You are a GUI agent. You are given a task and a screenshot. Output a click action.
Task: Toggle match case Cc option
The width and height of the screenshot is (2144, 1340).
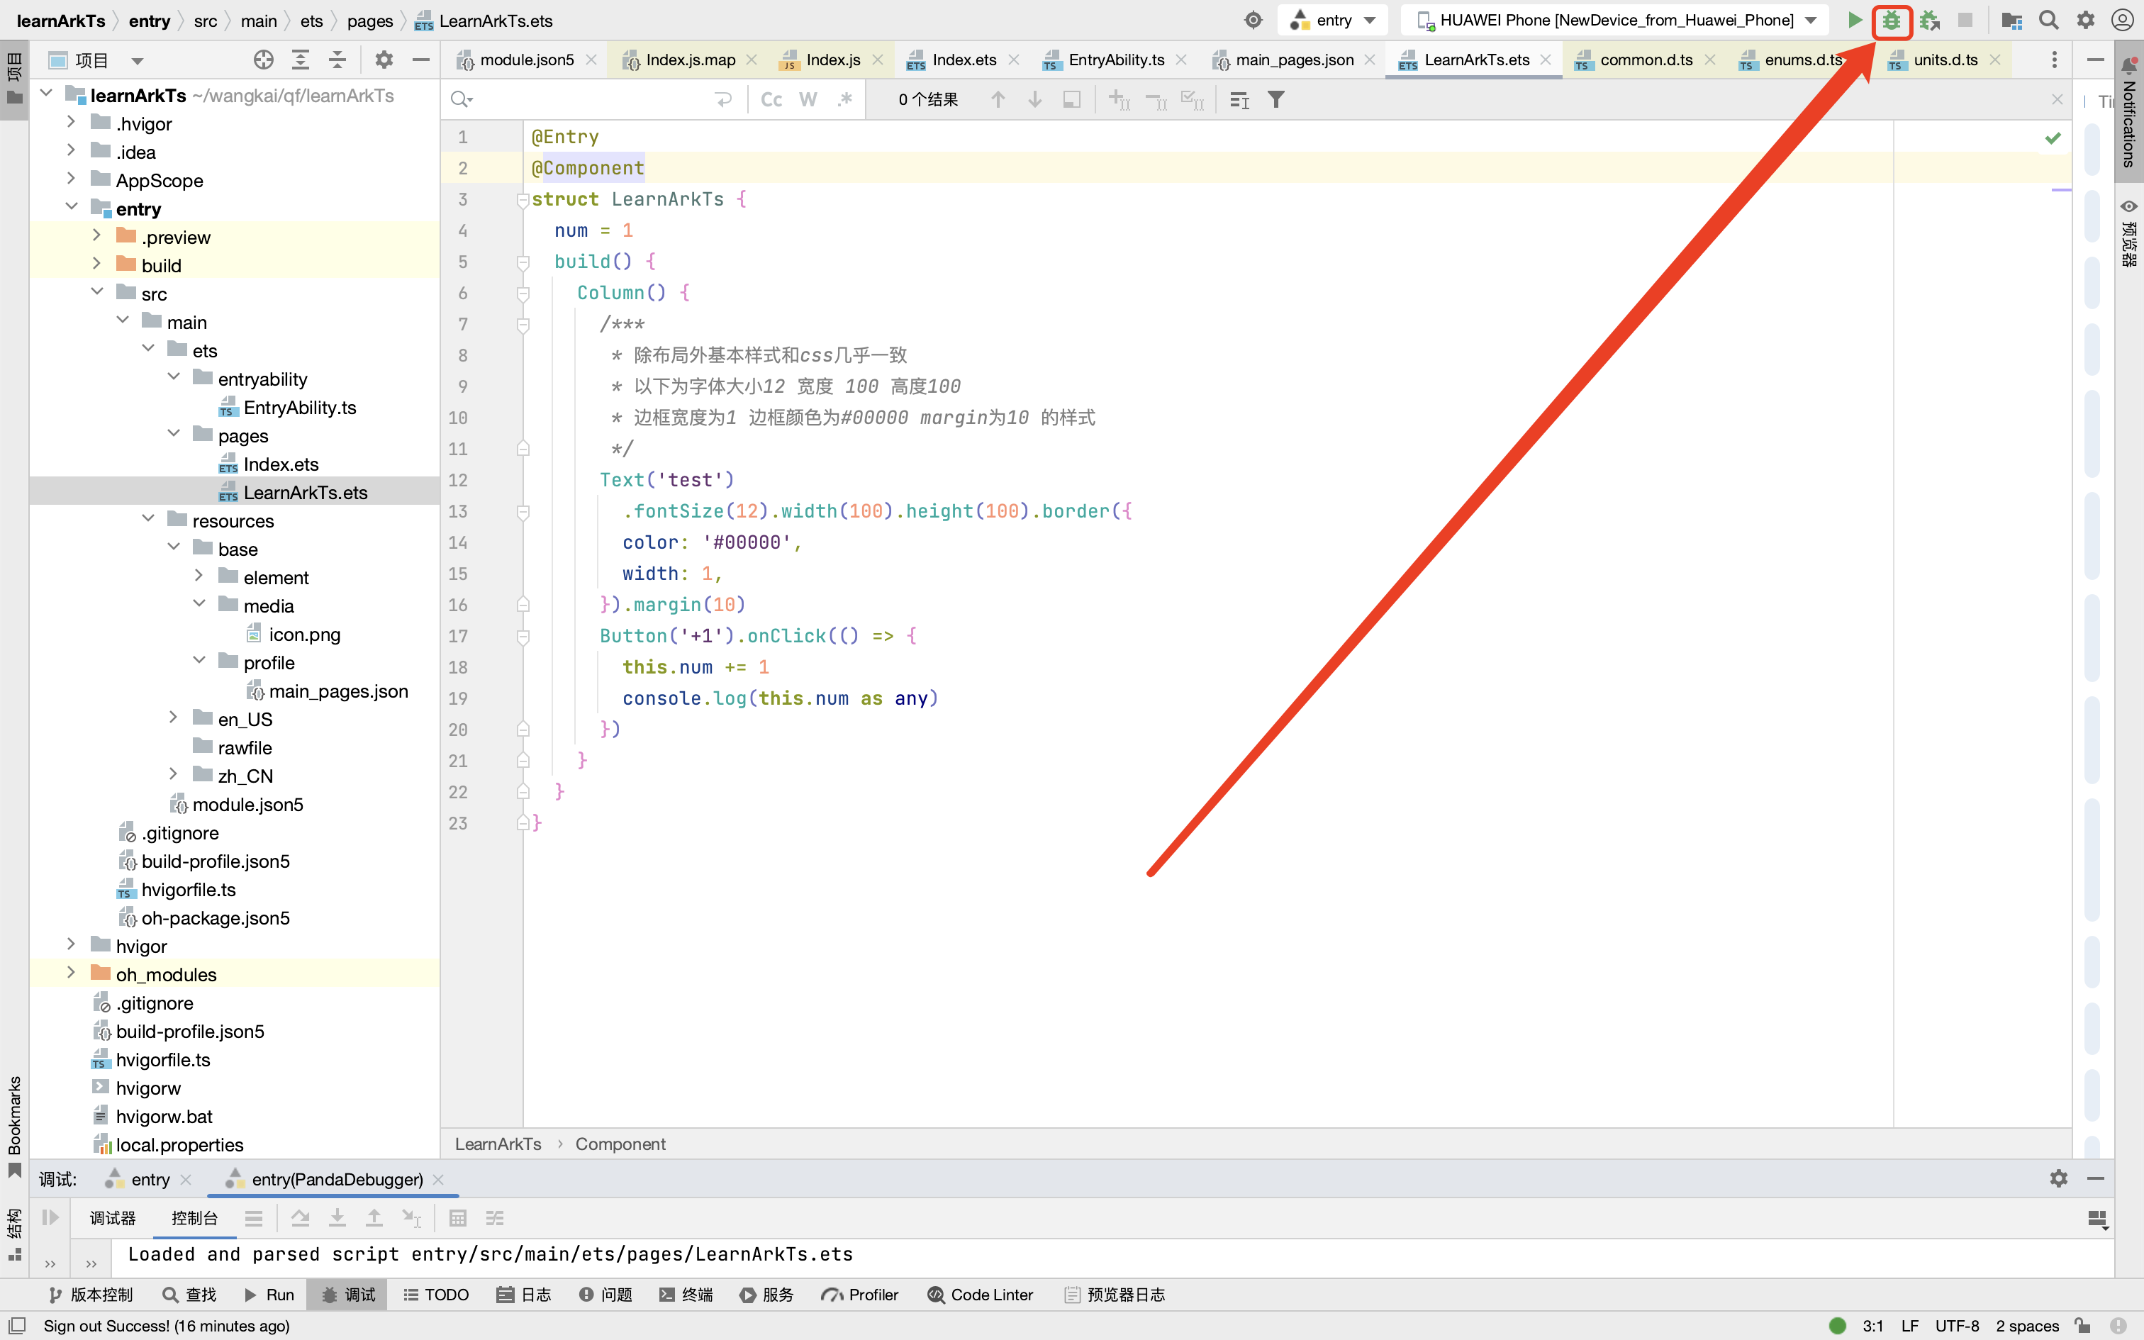click(771, 99)
